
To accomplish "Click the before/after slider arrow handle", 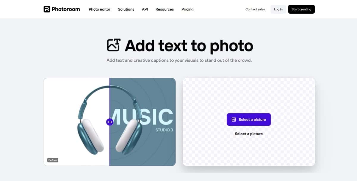I will coord(110,122).
